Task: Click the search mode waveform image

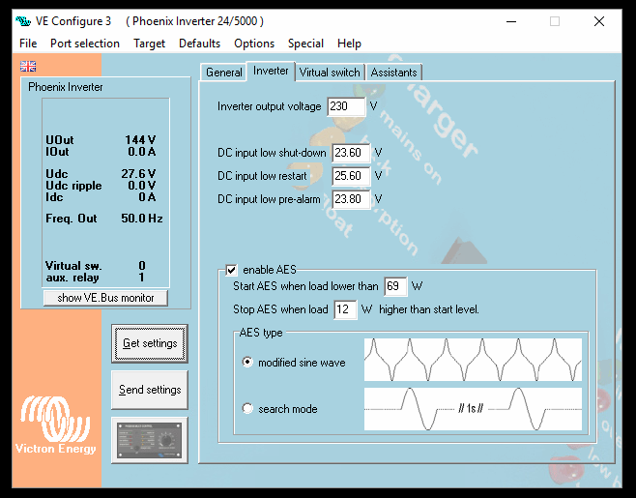Action: (473, 408)
